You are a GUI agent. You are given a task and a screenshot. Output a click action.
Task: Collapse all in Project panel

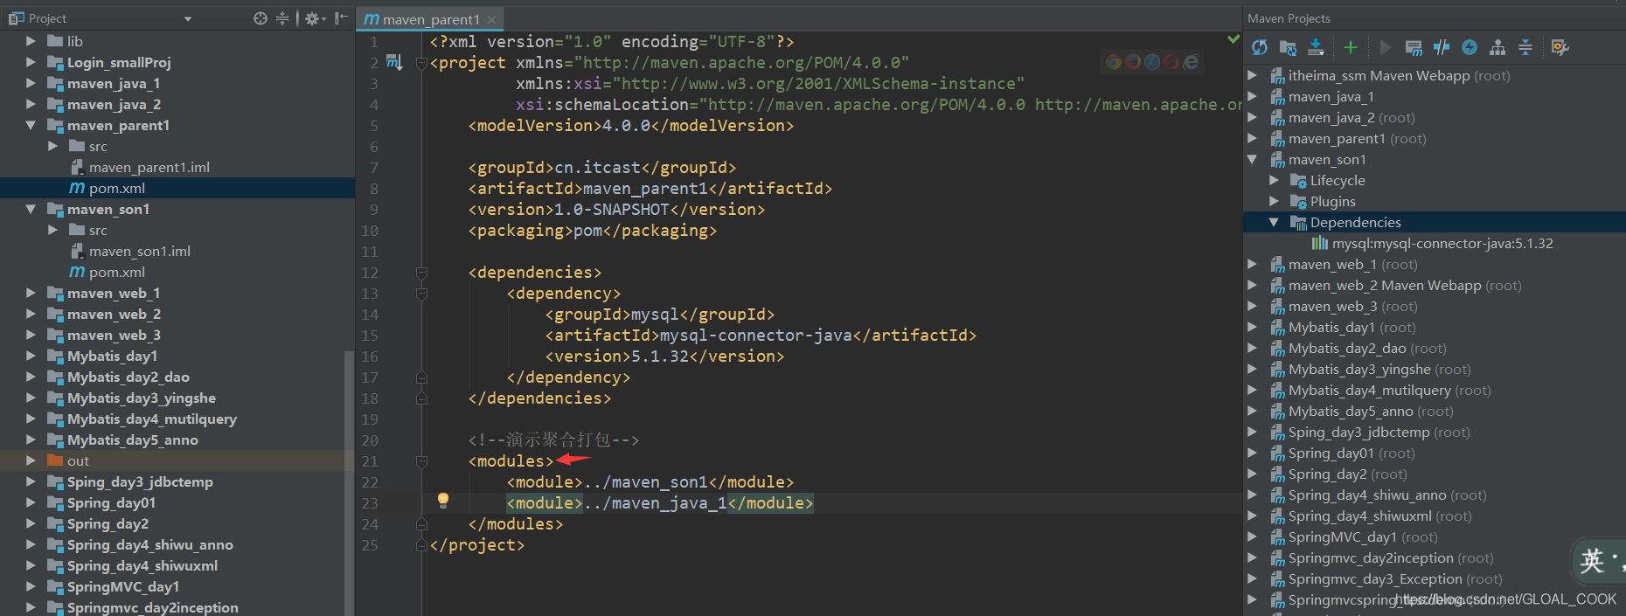(x=282, y=18)
